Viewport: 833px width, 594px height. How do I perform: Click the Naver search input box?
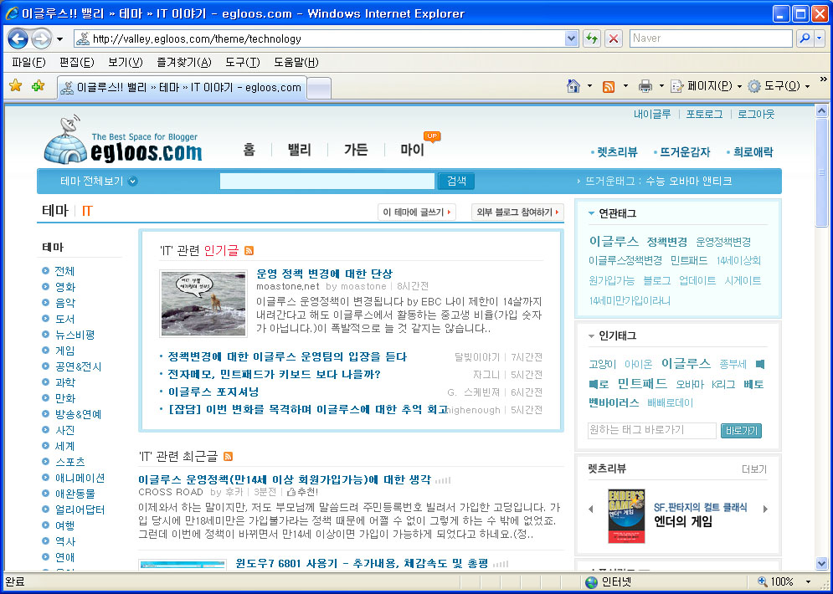click(711, 38)
